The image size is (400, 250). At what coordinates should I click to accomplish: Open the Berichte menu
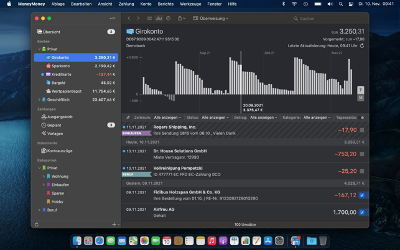[x=165, y=4]
